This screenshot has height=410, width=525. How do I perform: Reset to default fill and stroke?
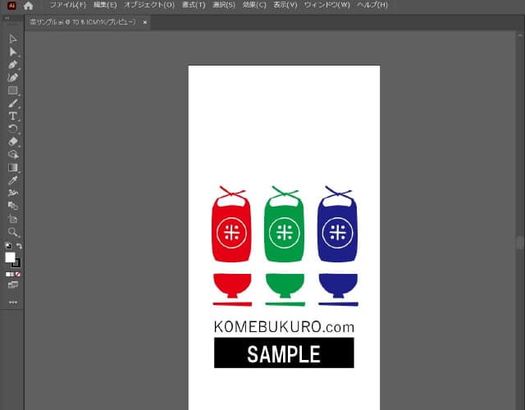[8, 246]
